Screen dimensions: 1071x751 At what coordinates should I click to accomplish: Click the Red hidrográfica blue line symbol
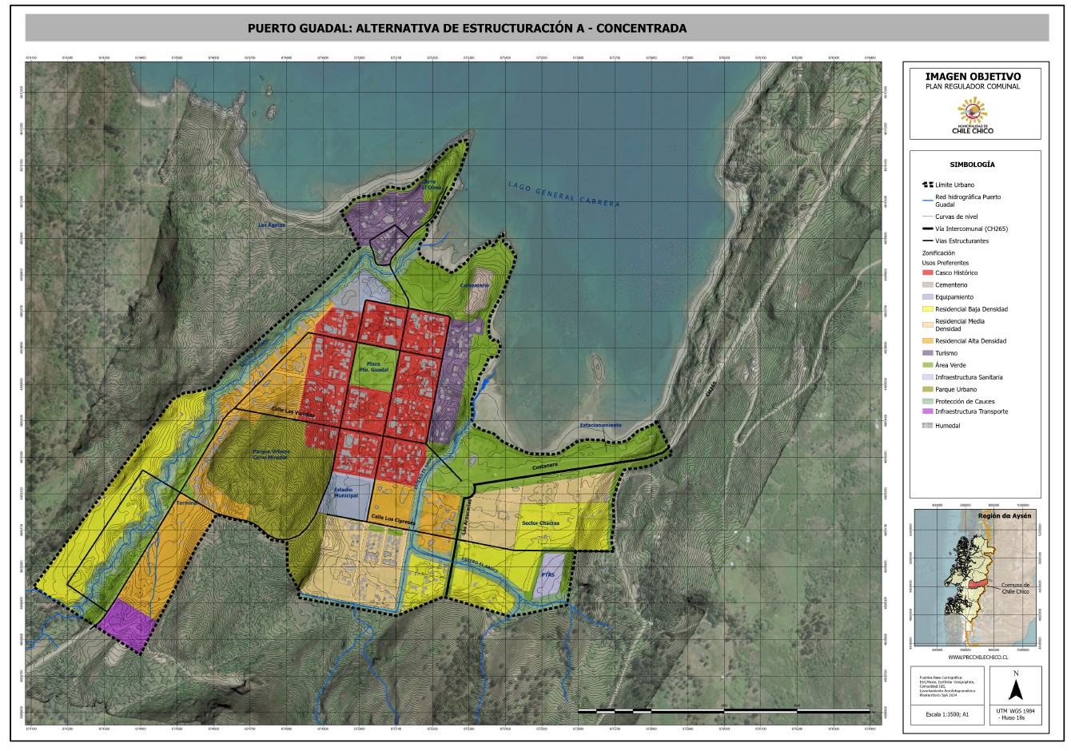927,201
